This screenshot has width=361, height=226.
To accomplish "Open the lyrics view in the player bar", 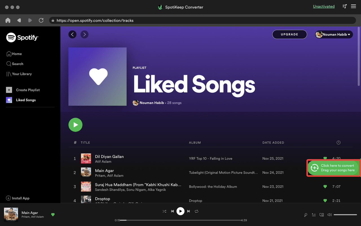I will [305, 215].
